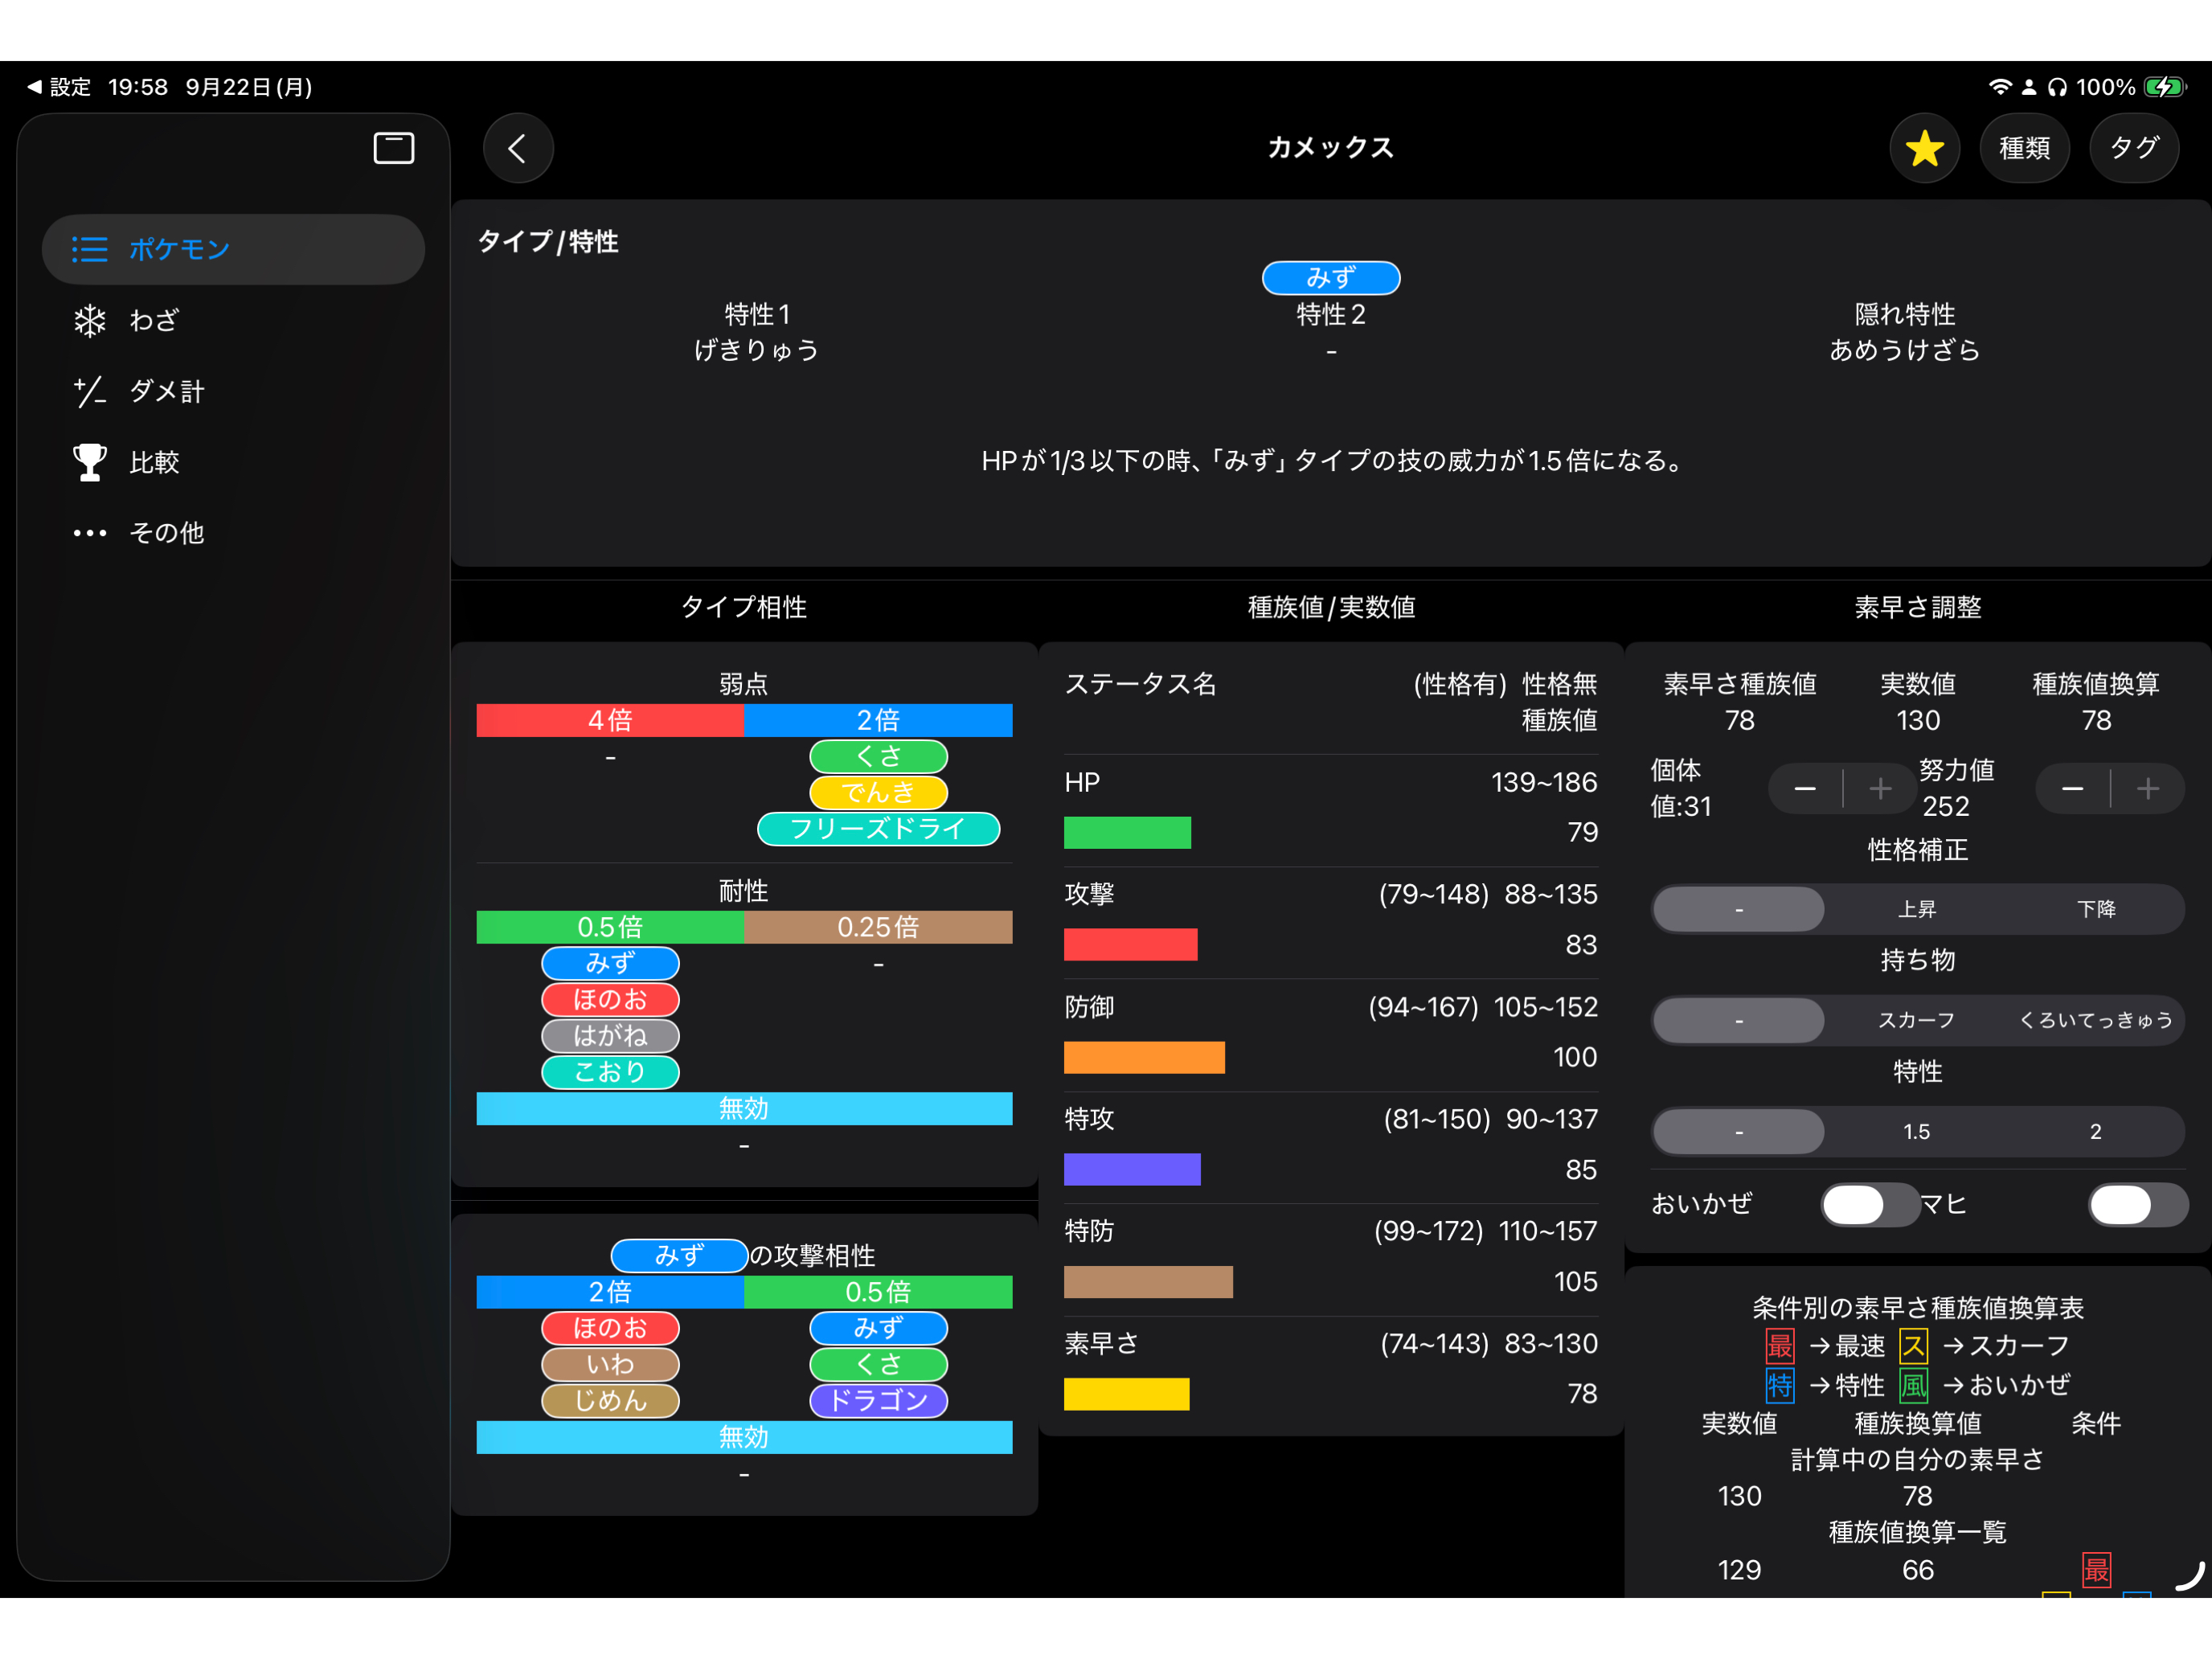The height and width of the screenshot is (1659, 2212).
Task: Select 特性 2 multiplier option
Action: coord(2096,1131)
